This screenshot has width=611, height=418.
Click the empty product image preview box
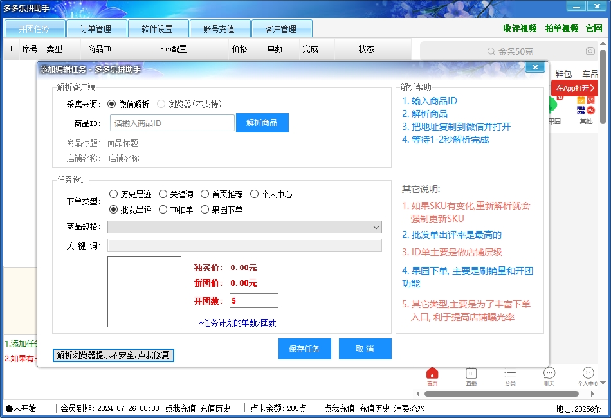144,291
